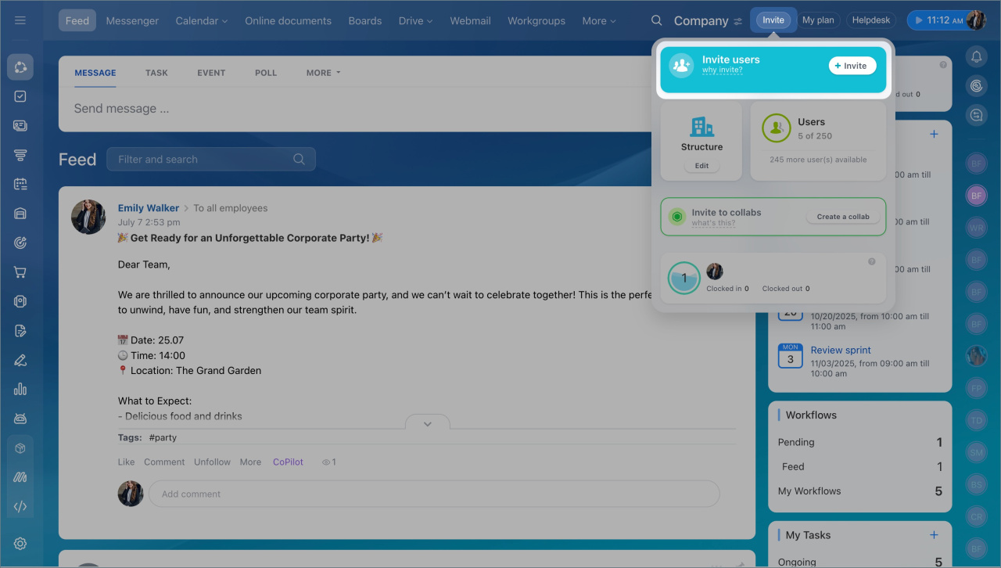Image resolution: width=1001 pixels, height=568 pixels.
Task: Expand the collapsed post with chevron
Action: coord(427,423)
